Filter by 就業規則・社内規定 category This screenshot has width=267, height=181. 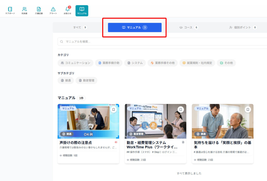[197, 63]
